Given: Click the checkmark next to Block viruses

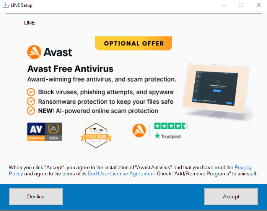Looking at the screenshot, I should coord(31,92).
